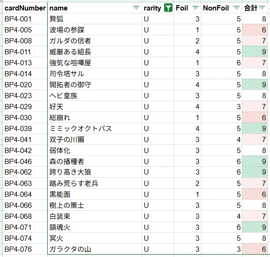Select cell BP4-023
The image size is (270, 257).
tap(25, 96)
